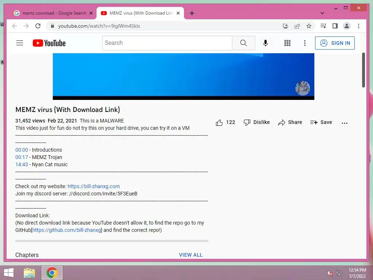Open Chrome three-dot menu
Viewport: 373px width, 280px height.
coord(358,26)
